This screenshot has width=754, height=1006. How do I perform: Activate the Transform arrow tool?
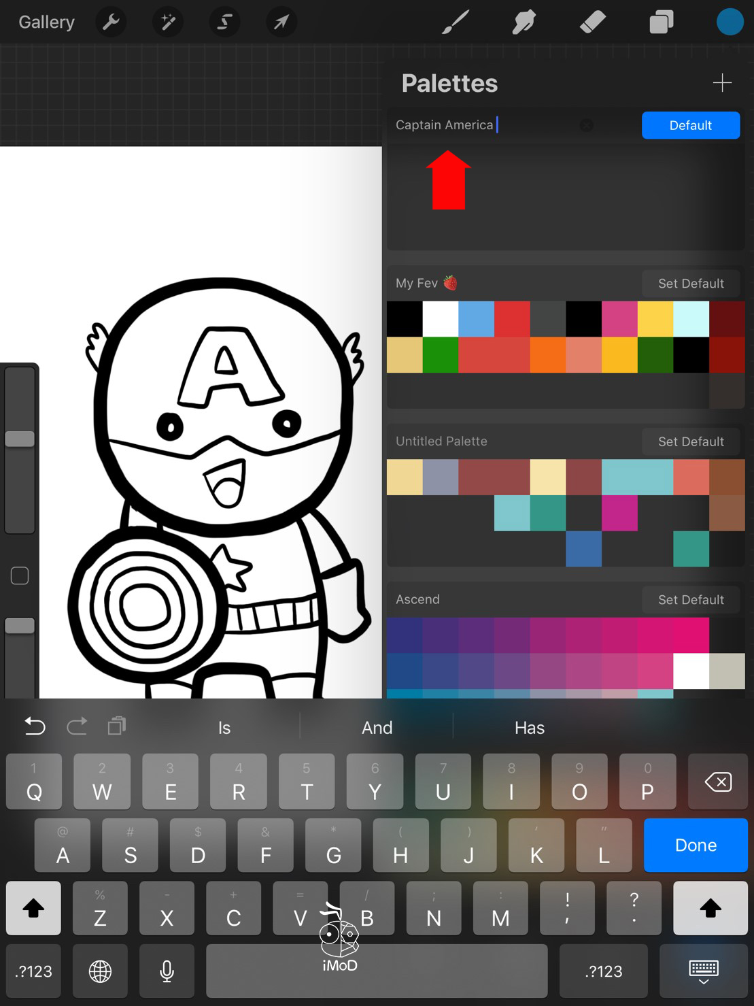click(x=281, y=22)
